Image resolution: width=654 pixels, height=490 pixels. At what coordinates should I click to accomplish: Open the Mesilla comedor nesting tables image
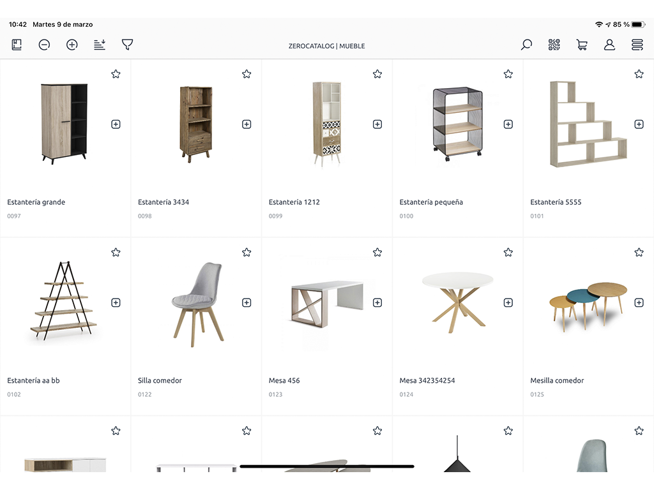(x=588, y=306)
